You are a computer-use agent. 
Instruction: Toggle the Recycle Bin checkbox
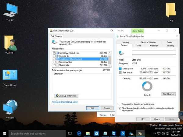point(54,56)
